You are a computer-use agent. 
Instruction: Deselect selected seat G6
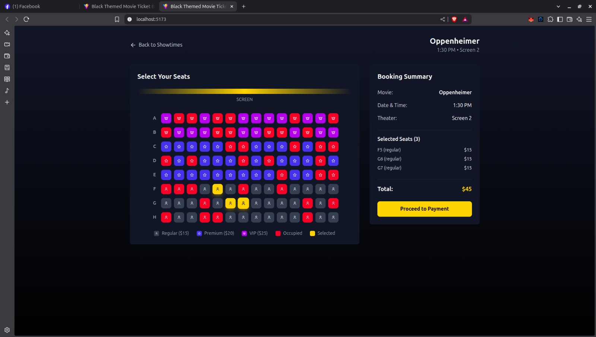(x=231, y=203)
